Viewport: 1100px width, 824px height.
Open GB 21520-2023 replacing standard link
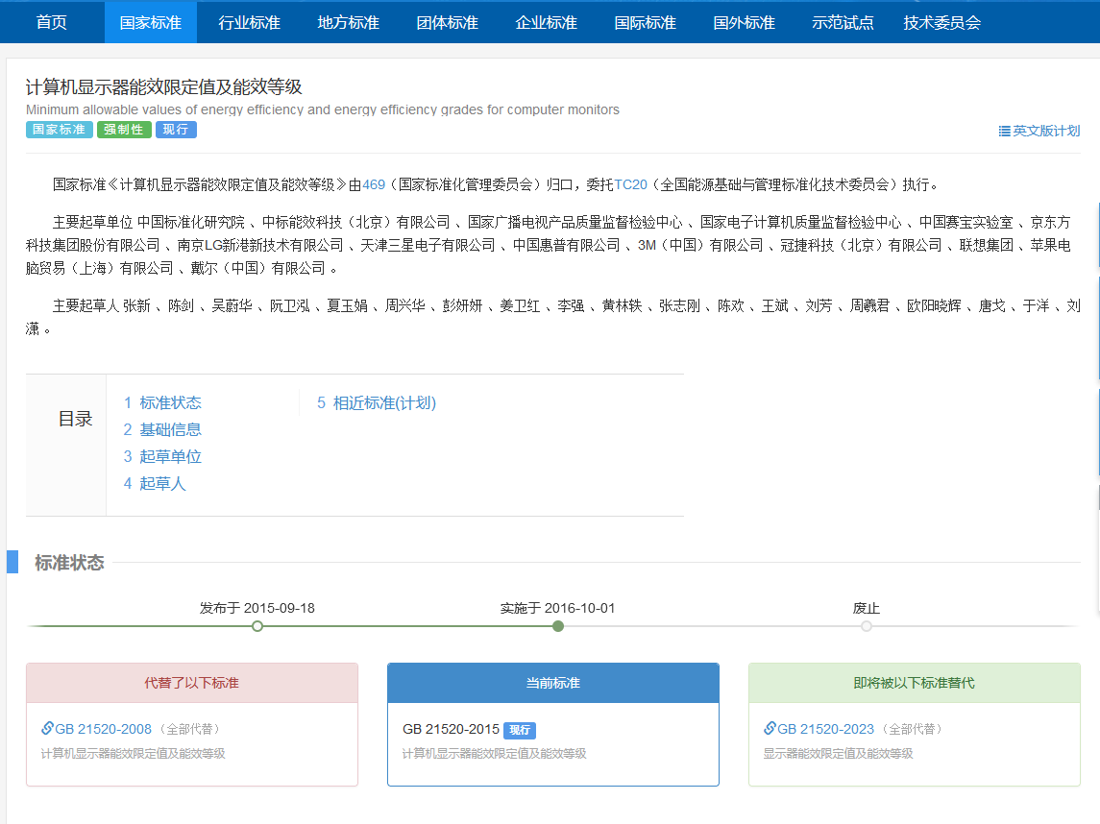[825, 729]
